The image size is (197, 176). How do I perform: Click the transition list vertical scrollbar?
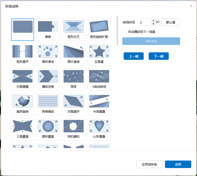(117, 31)
